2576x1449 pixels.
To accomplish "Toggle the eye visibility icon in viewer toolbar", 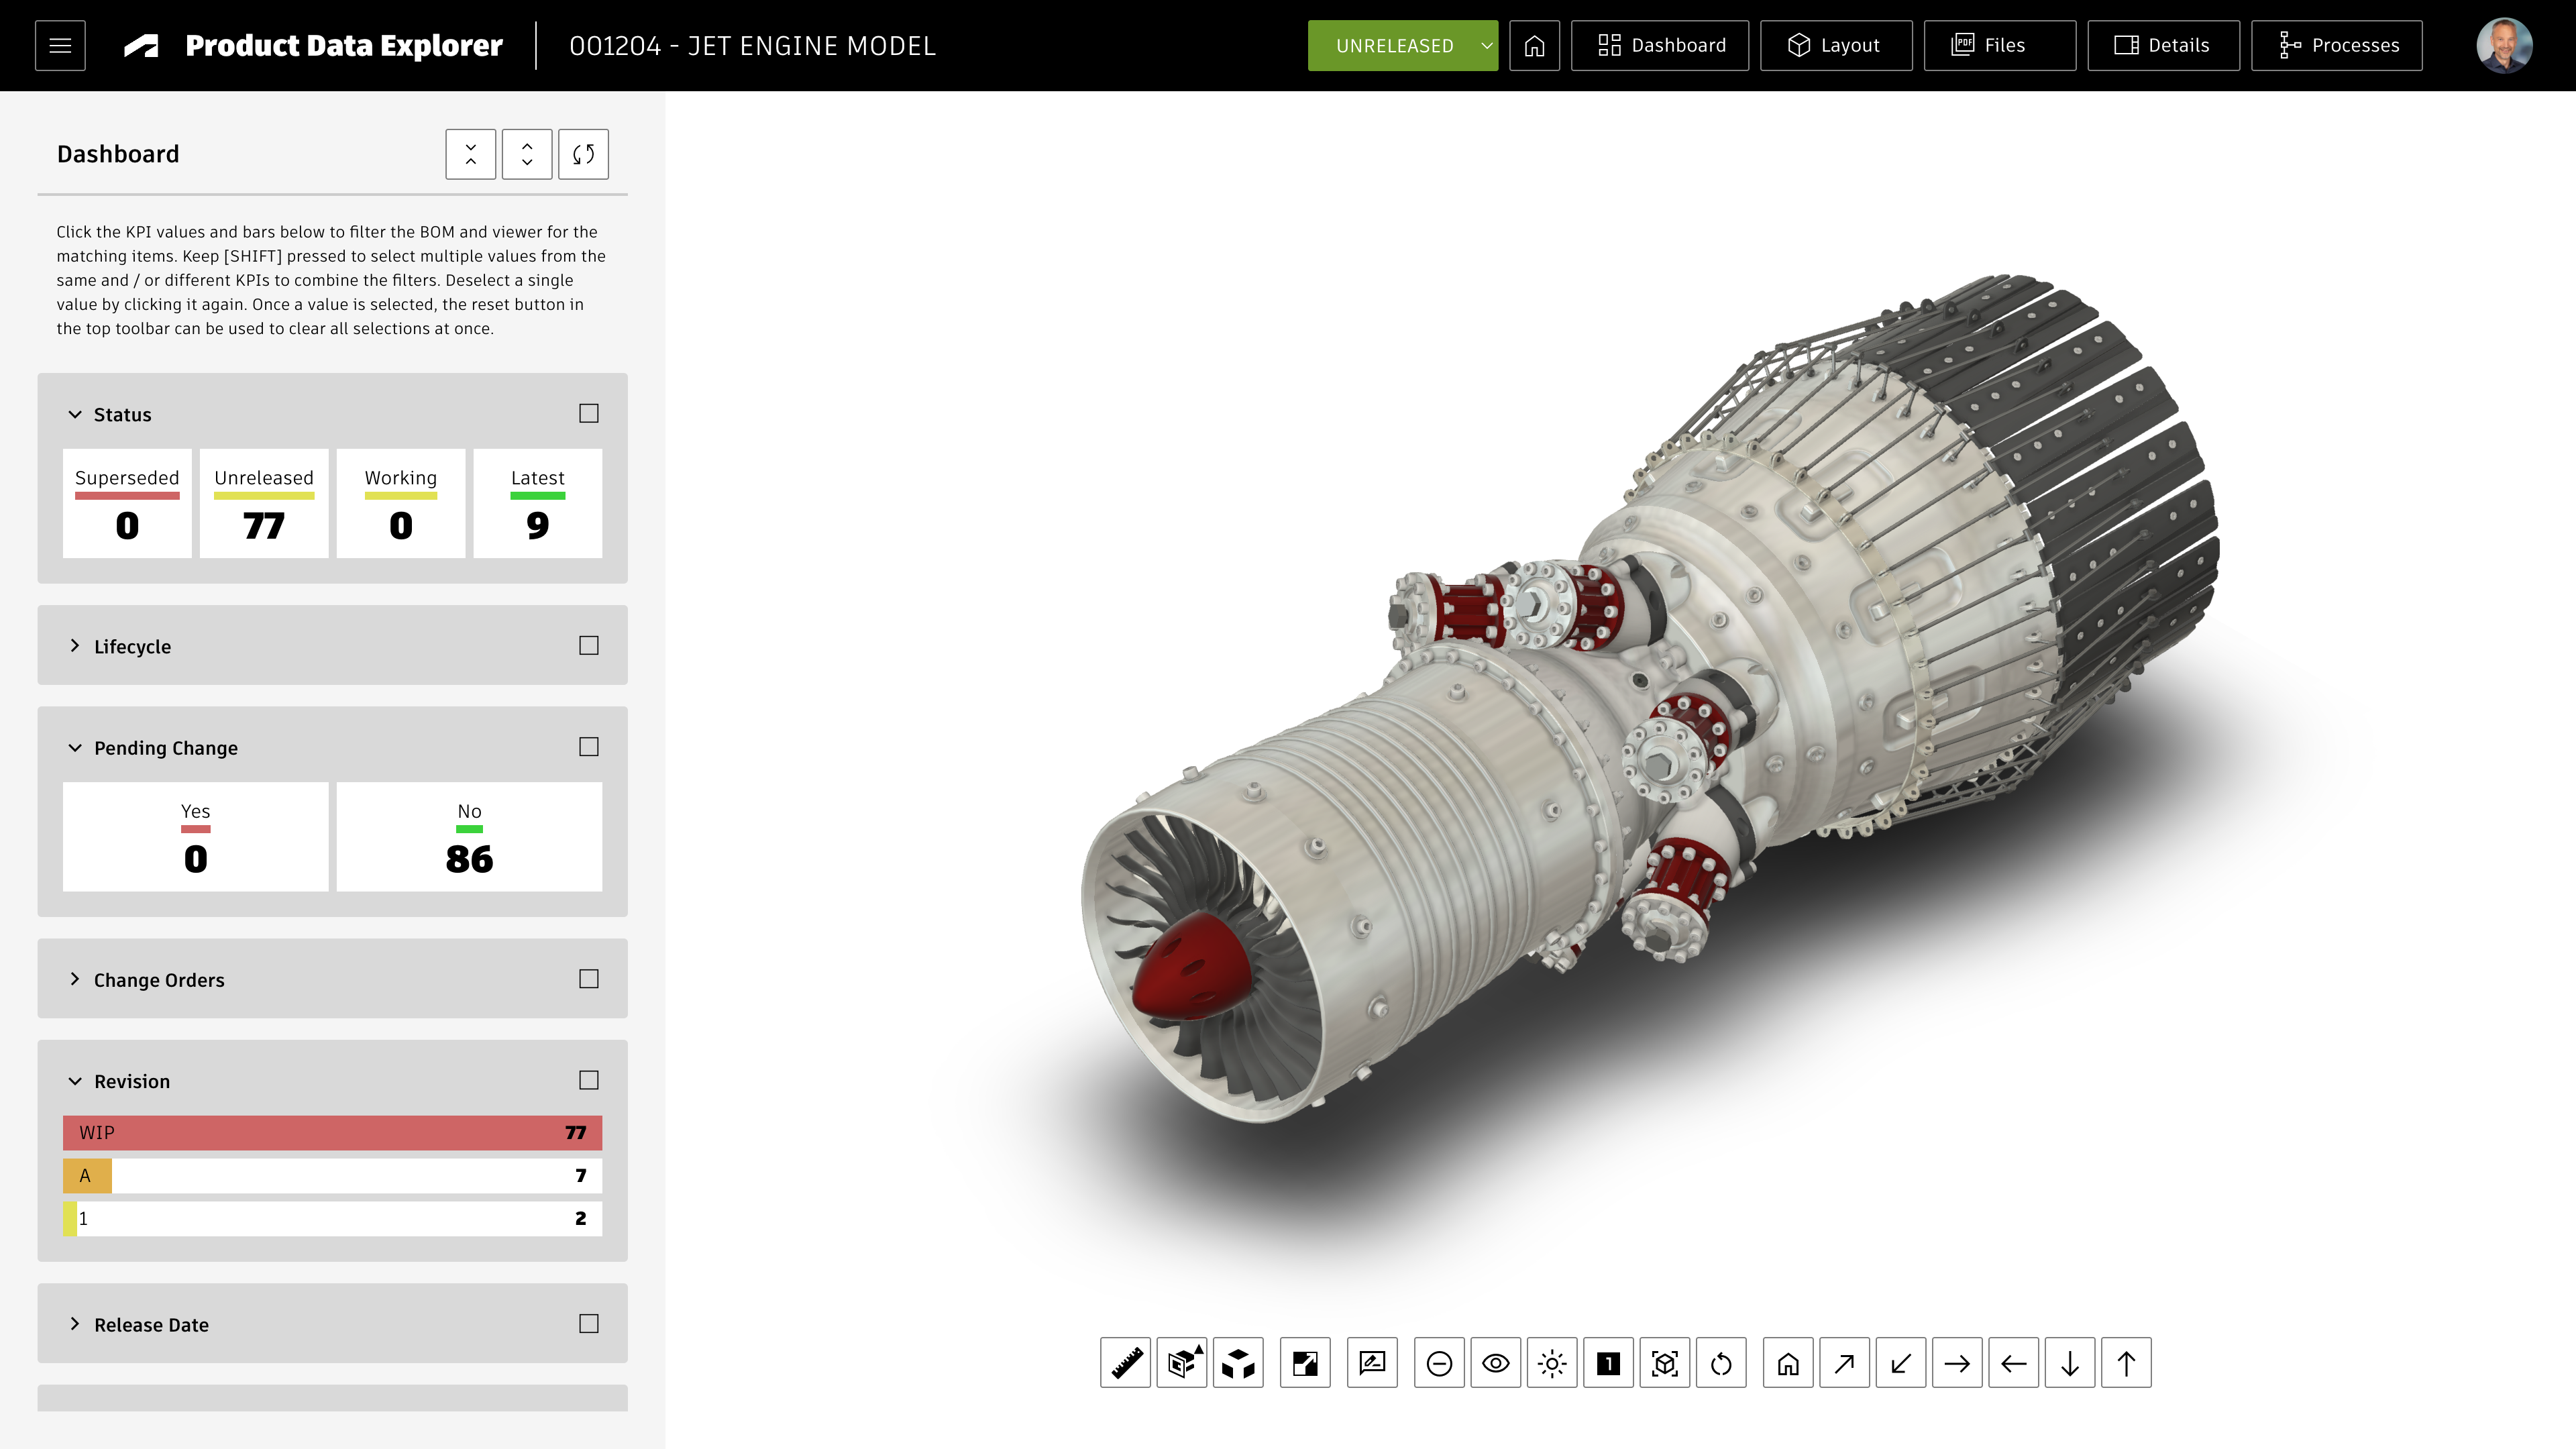I will 1496,1363.
